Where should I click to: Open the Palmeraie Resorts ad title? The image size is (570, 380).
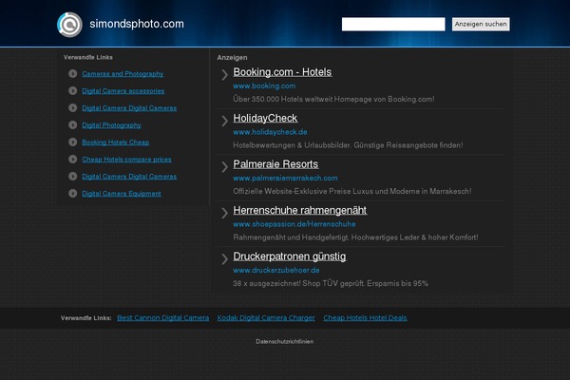[275, 164]
